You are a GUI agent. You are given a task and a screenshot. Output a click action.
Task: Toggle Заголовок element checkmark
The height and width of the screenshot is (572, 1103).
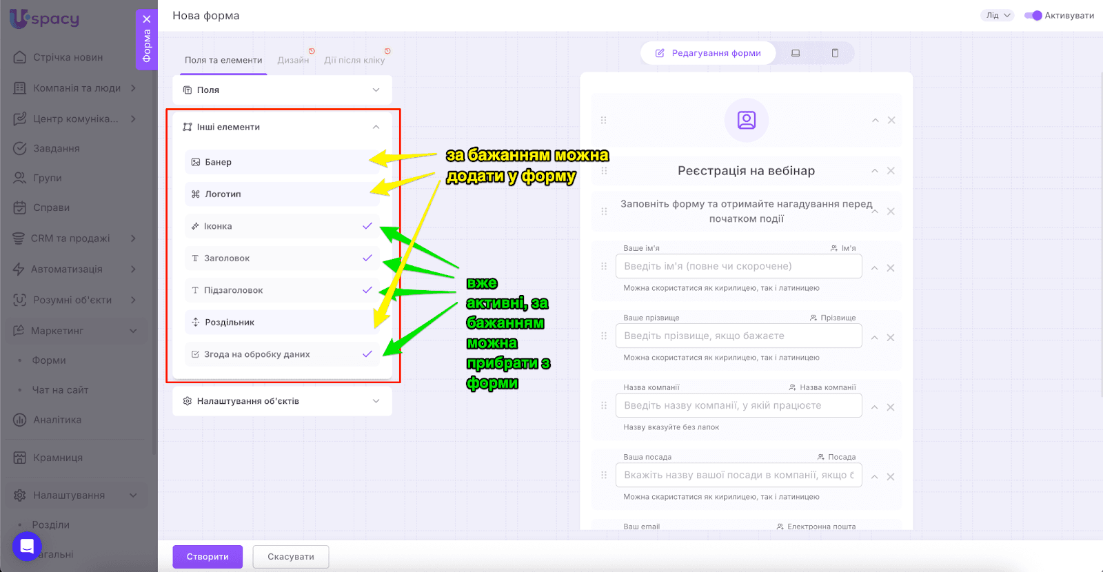pyautogui.click(x=367, y=258)
